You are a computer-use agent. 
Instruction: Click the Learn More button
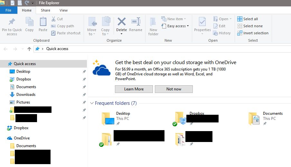pos(134,89)
